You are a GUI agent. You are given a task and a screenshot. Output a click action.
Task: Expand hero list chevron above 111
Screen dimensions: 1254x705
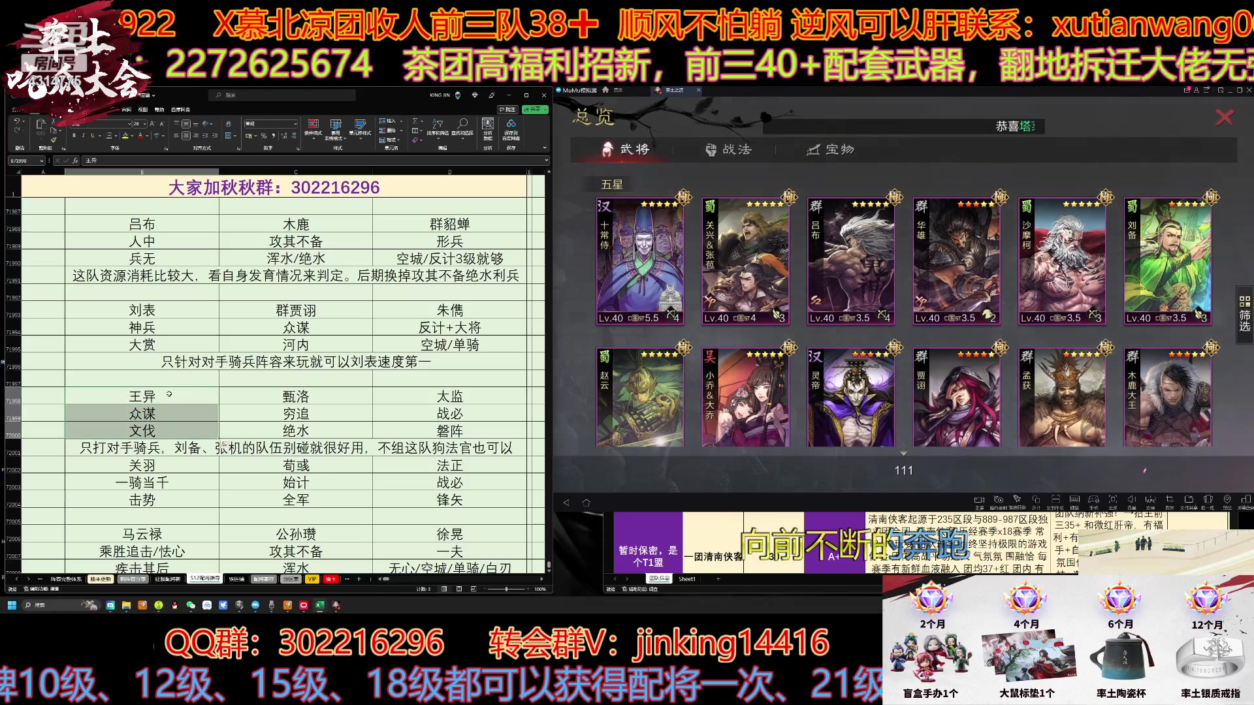[x=904, y=453]
